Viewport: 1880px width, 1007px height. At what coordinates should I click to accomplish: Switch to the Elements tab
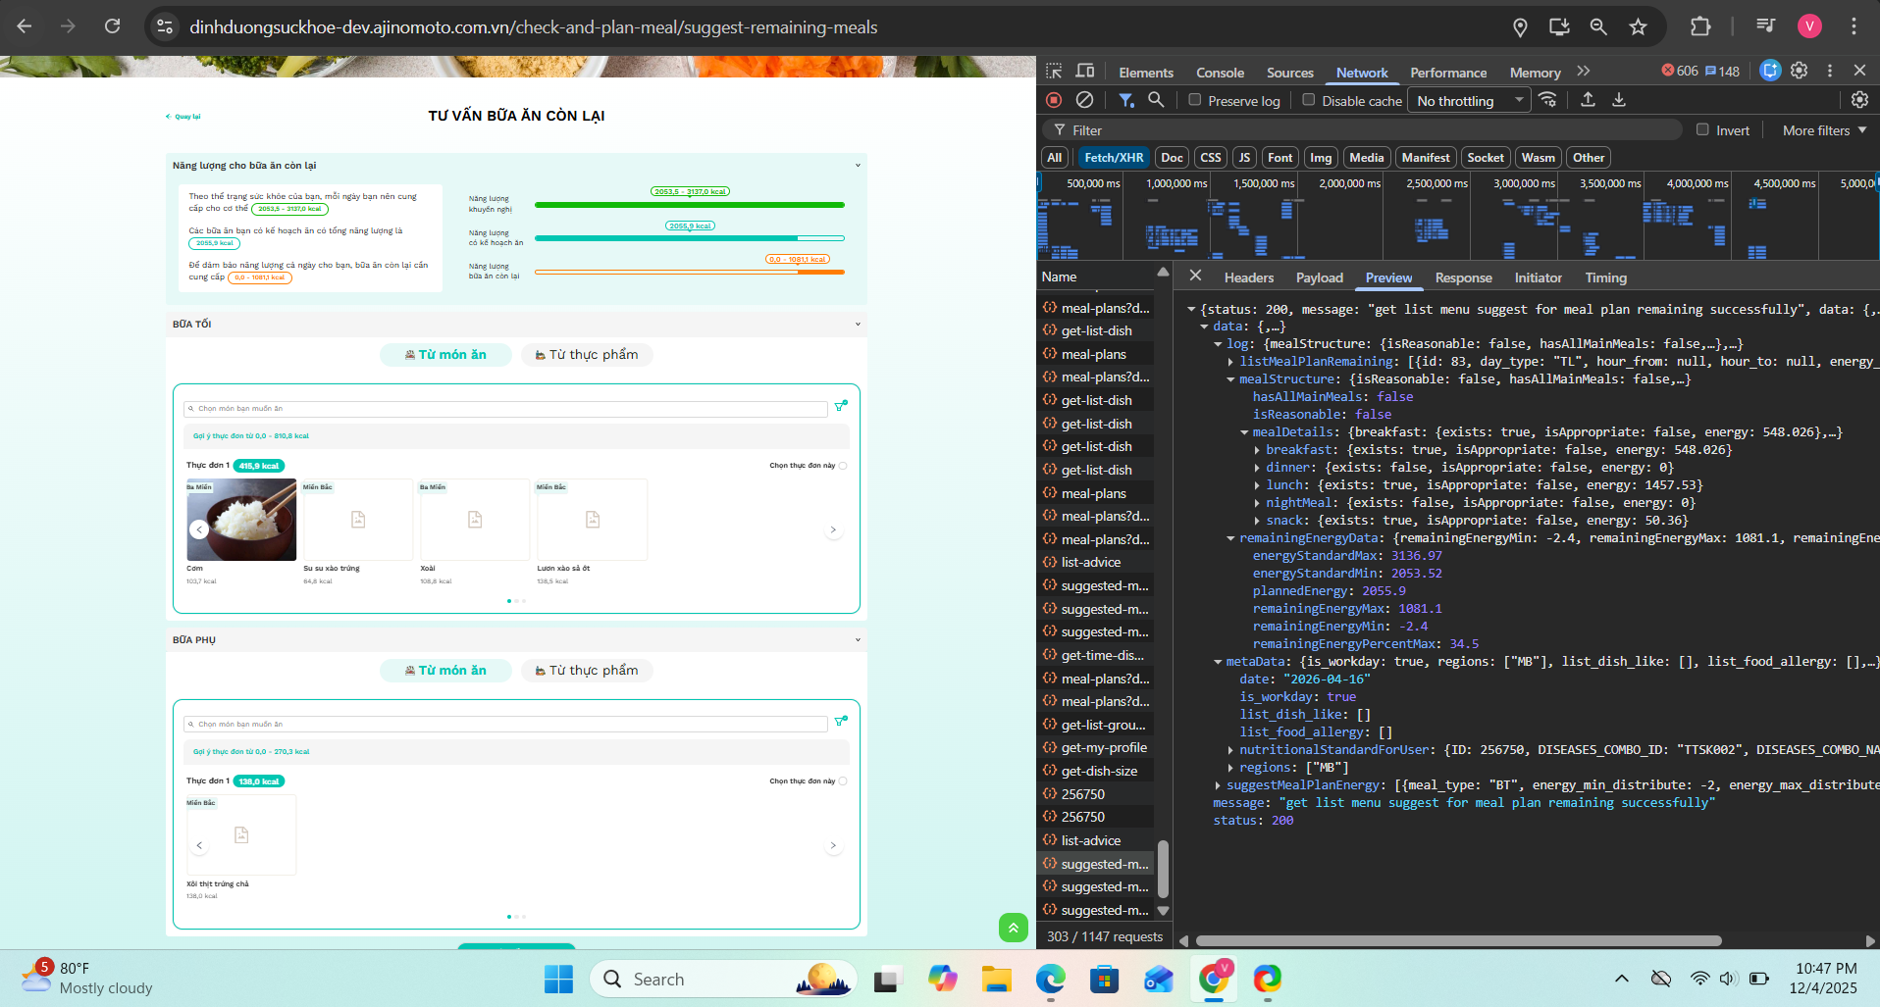tap(1146, 73)
